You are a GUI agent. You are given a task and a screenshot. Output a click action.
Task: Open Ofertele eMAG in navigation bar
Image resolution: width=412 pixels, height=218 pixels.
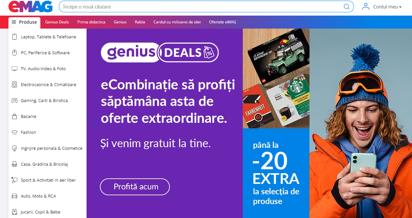(223, 22)
